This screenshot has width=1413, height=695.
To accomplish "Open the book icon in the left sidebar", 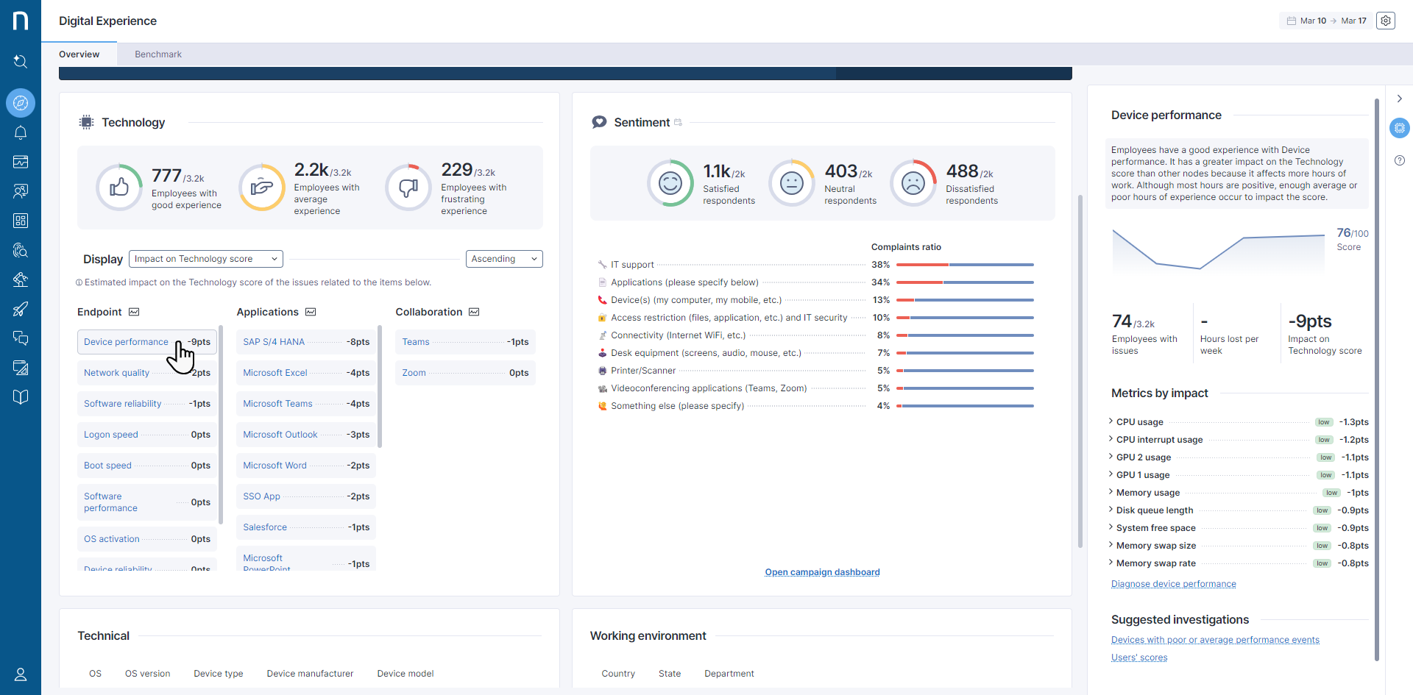I will [x=21, y=397].
